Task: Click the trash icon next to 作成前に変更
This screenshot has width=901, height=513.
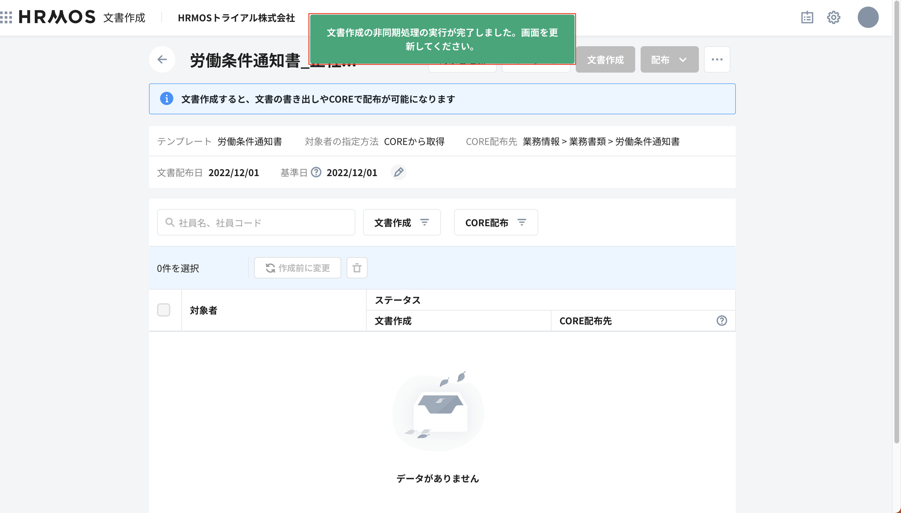Action: pos(357,268)
